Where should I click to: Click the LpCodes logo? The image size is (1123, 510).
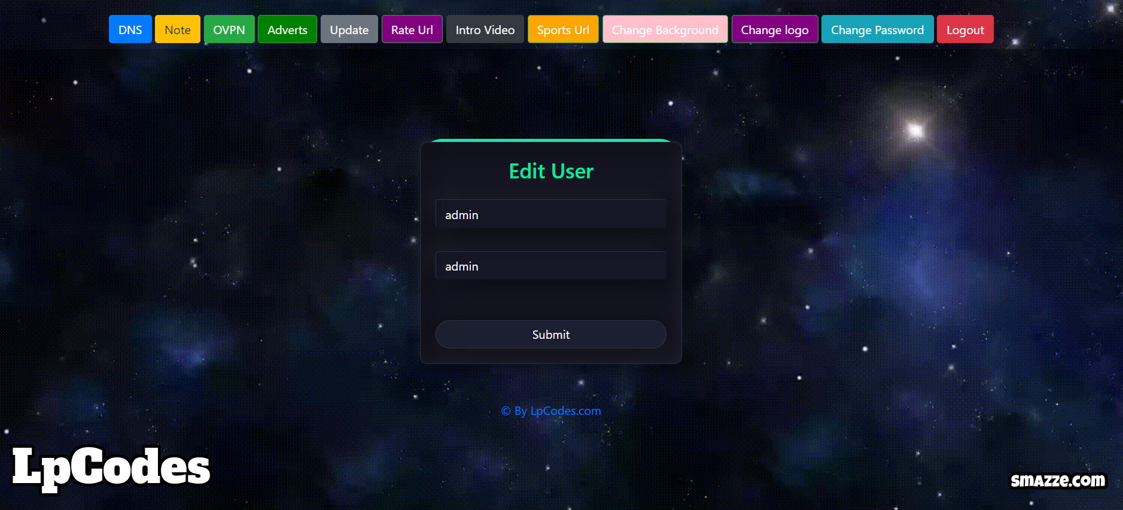point(111,468)
